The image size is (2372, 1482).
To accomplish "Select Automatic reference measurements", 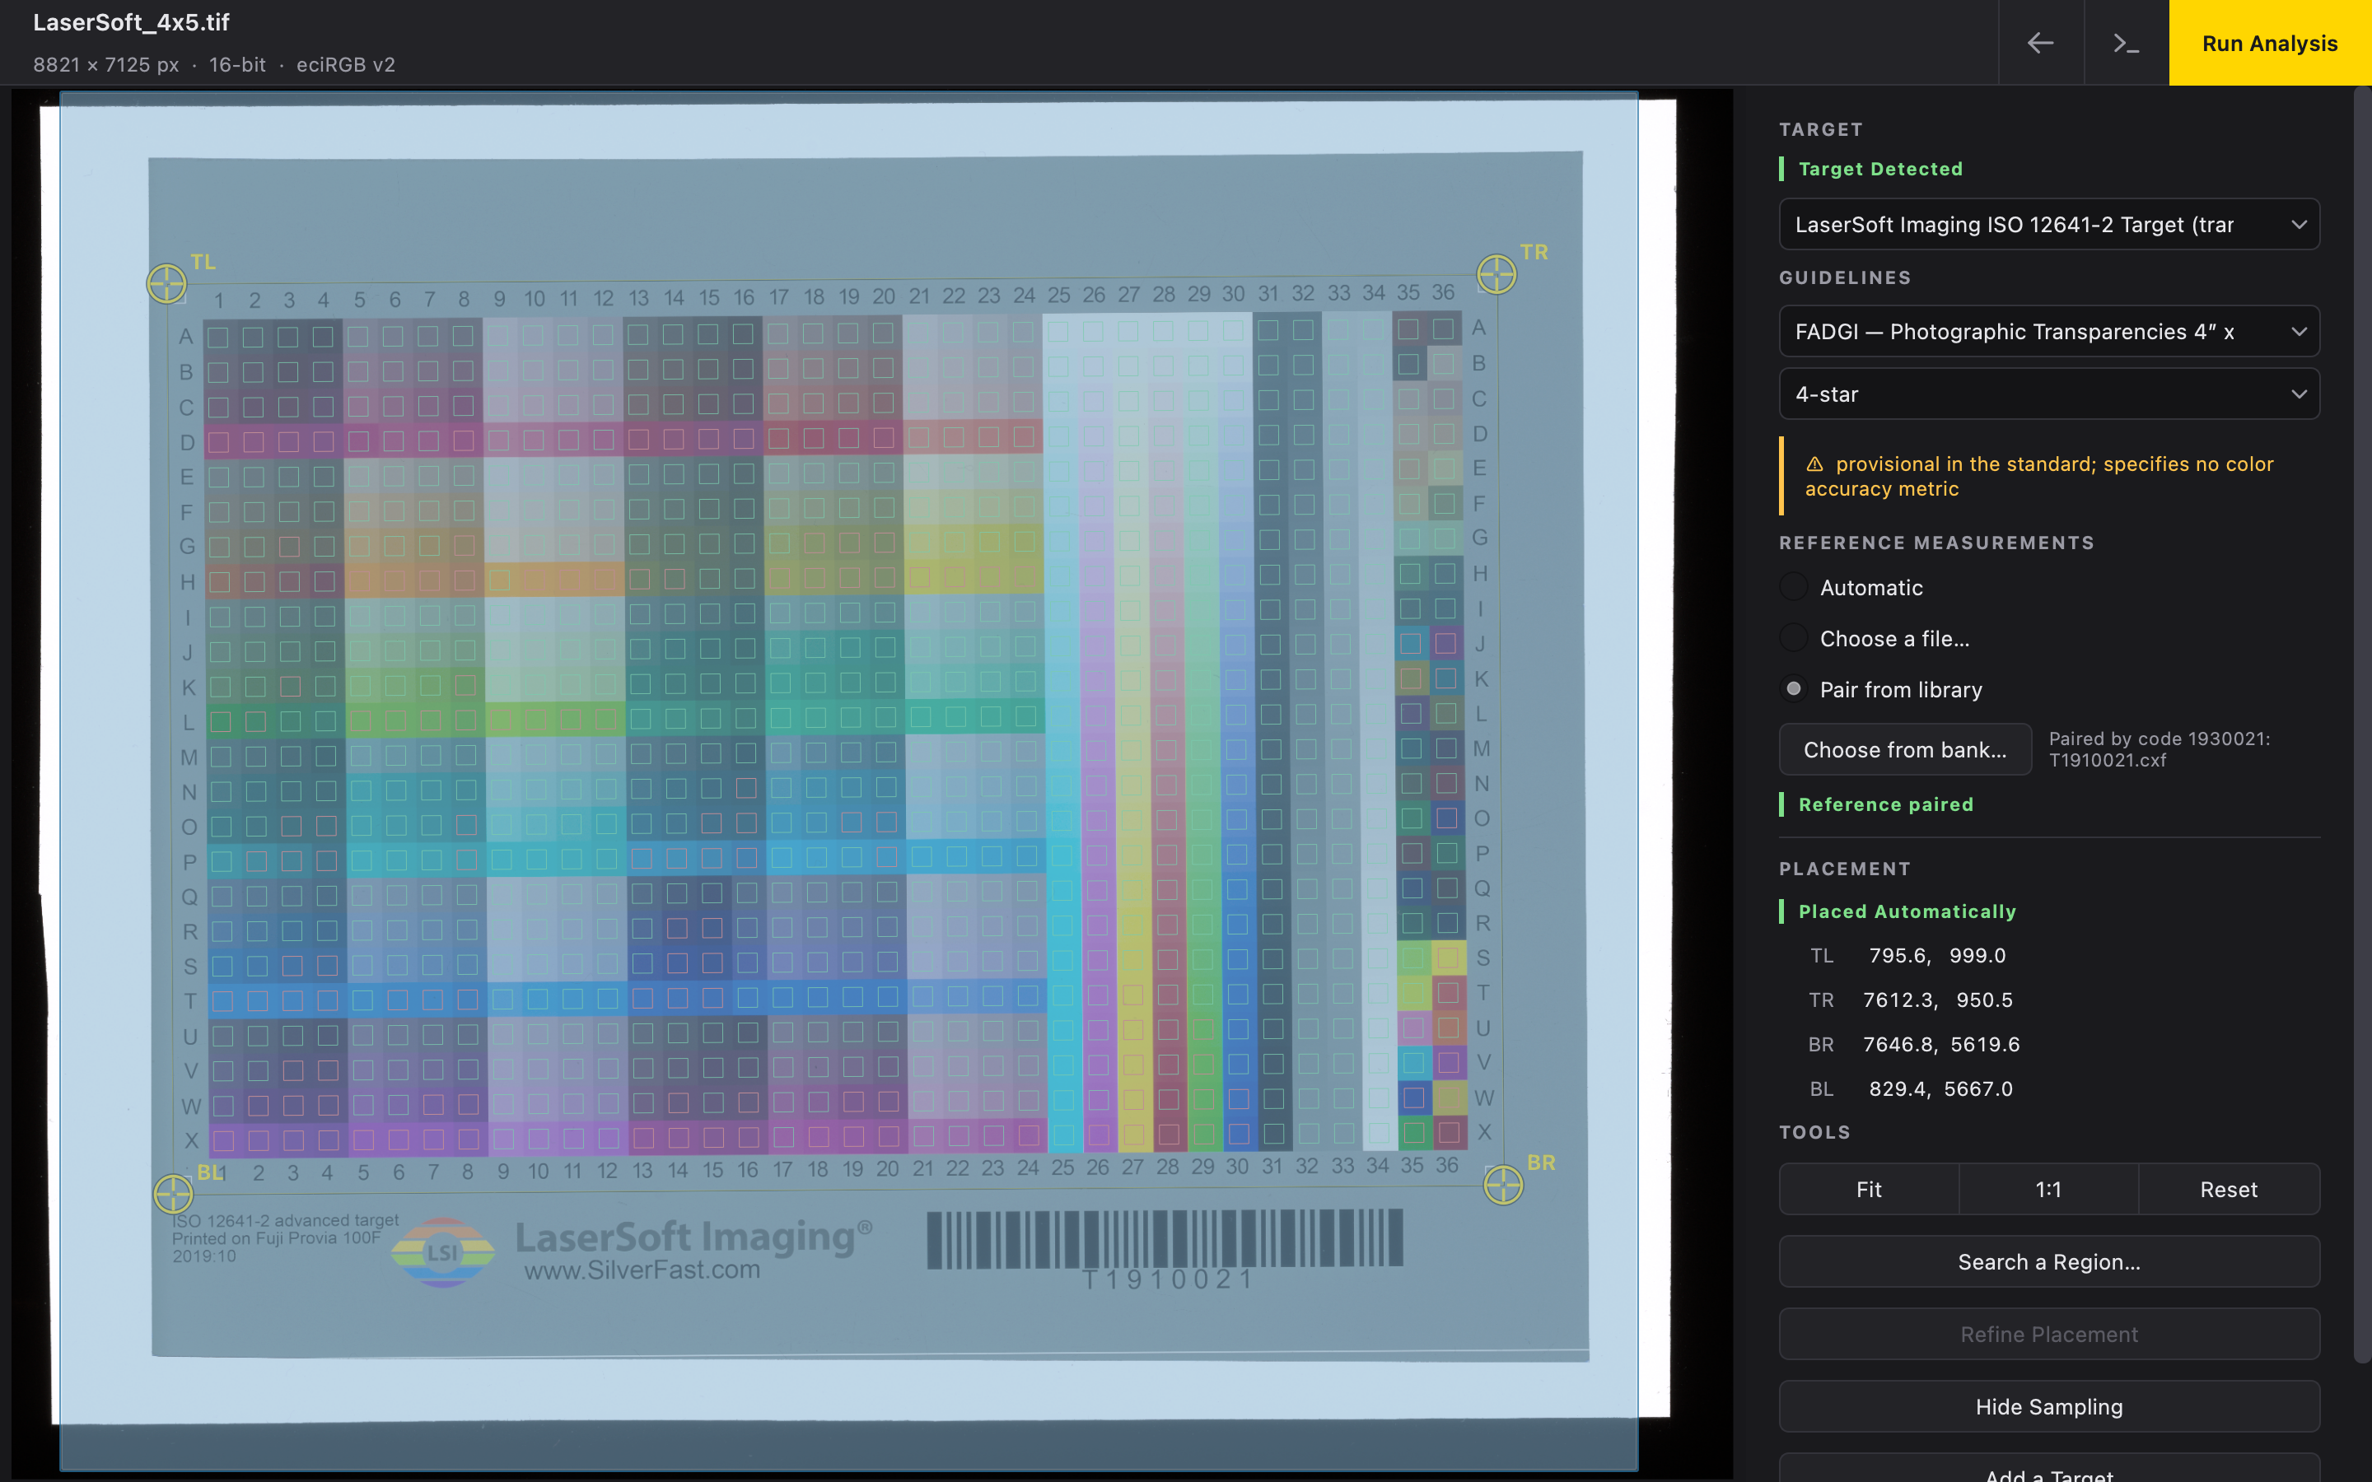I will (x=1793, y=587).
